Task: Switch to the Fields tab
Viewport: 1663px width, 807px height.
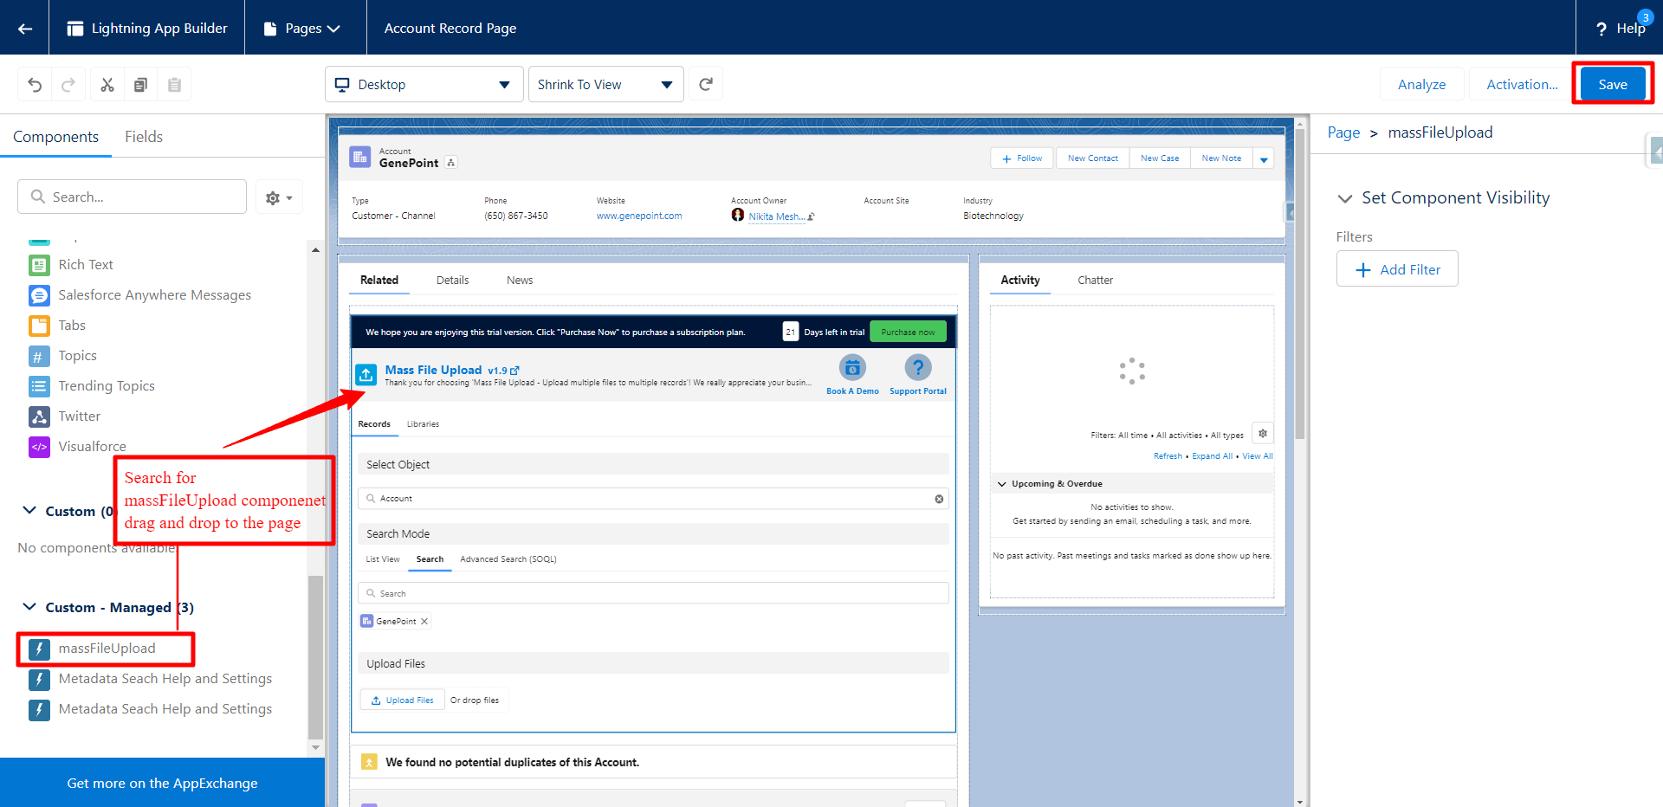Action: 144,137
